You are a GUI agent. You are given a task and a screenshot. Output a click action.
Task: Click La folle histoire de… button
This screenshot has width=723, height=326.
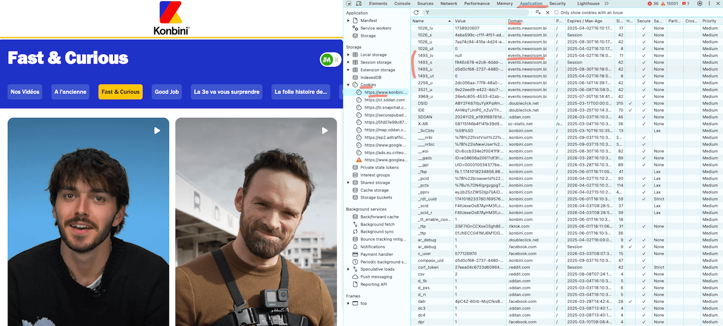point(301,92)
